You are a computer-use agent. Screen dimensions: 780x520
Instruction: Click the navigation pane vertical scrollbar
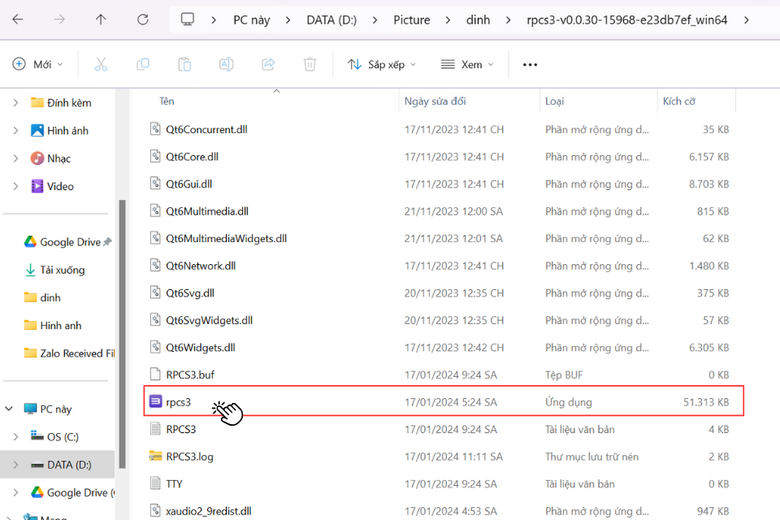pos(122,334)
